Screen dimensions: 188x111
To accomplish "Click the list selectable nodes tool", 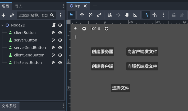I will tap(109, 15).
